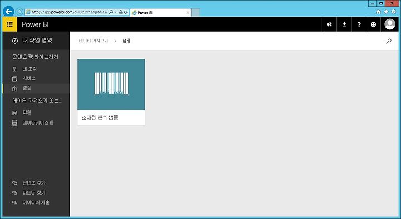Click the 샘플 breadcrumb text
The width and height of the screenshot is (401, 219).
click(x=126, y=41)
